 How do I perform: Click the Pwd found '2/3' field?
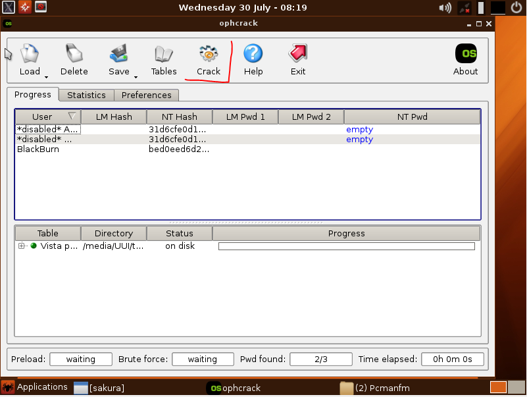point(321,359)
